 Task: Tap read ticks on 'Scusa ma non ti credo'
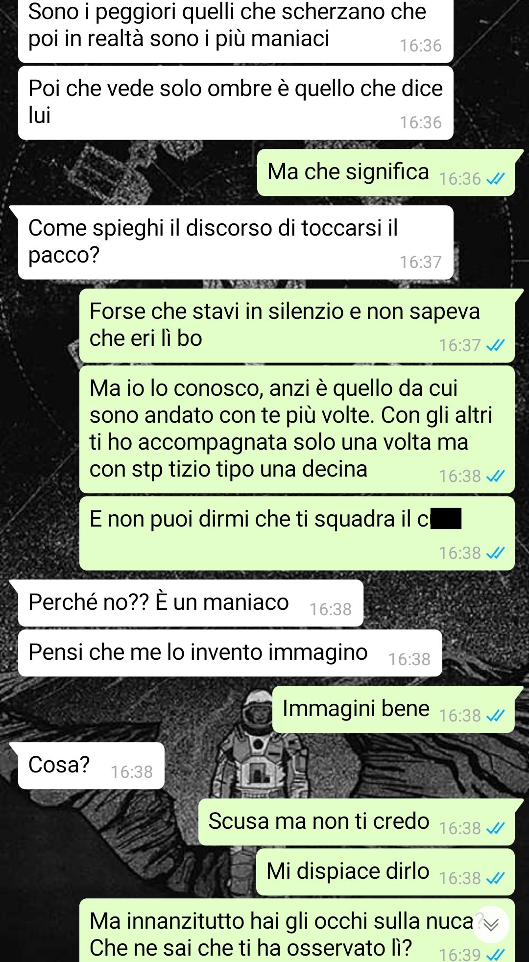pos(495,829)
